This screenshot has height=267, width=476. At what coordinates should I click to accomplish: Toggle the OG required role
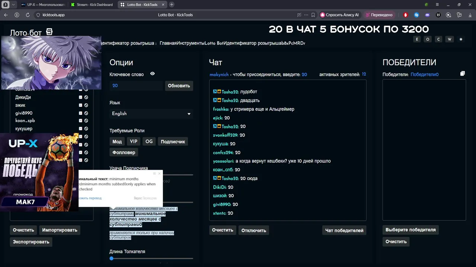(x=149, y=142)
